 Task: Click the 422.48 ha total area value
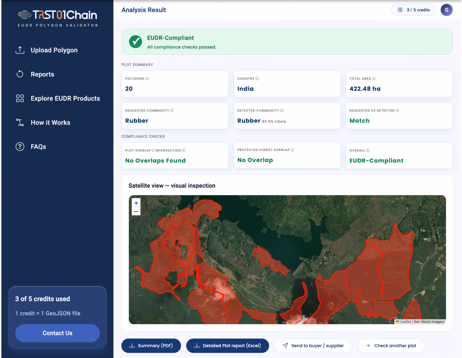(365, 89)
